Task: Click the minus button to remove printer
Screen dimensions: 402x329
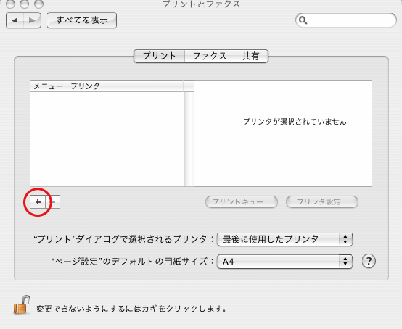Action: click(53, 202)
